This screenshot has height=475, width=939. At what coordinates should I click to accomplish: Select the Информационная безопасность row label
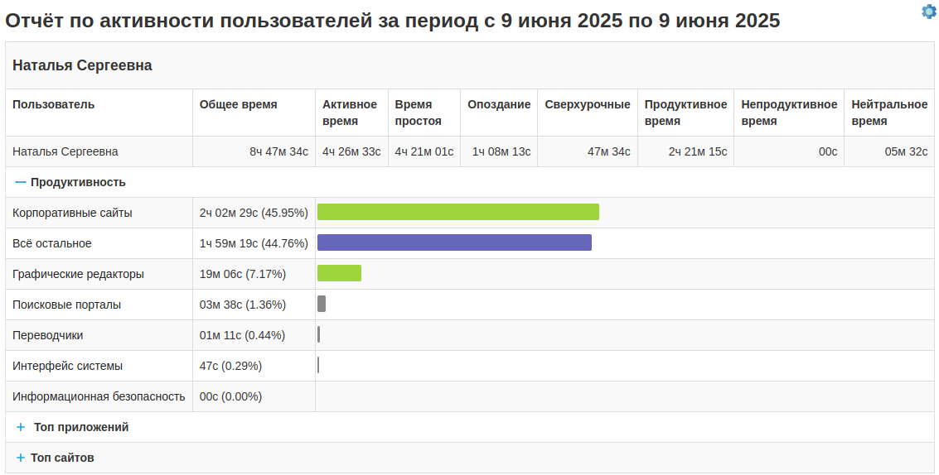coord(99,396)
